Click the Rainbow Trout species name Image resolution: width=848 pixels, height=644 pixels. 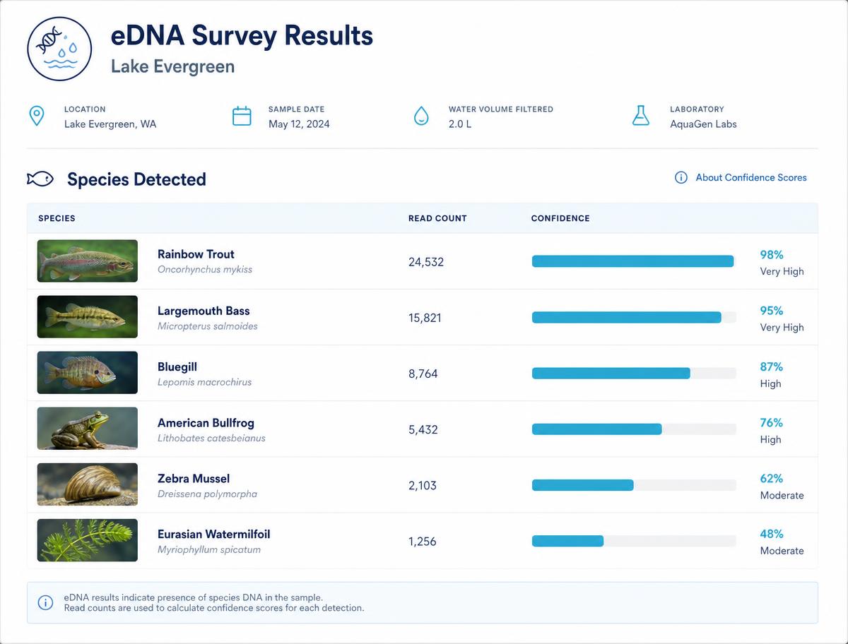[196, 254]
